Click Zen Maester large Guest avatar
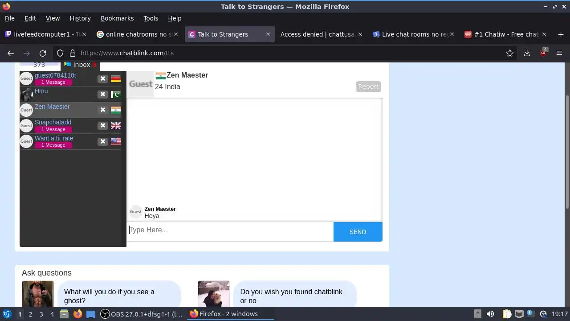Viewport: 570px width, 321px height. pyautogui.click(x=141, y=84)
